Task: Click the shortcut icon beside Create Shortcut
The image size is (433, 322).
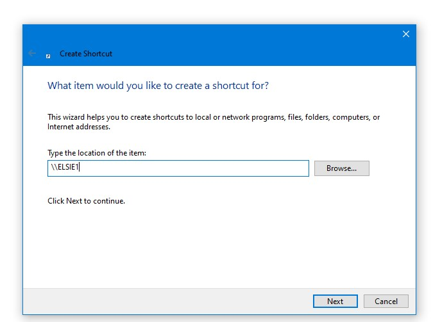Action: (x=48, y=56)
